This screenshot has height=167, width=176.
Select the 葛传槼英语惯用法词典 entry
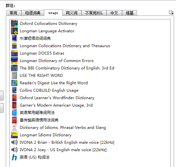click(90, 120)
